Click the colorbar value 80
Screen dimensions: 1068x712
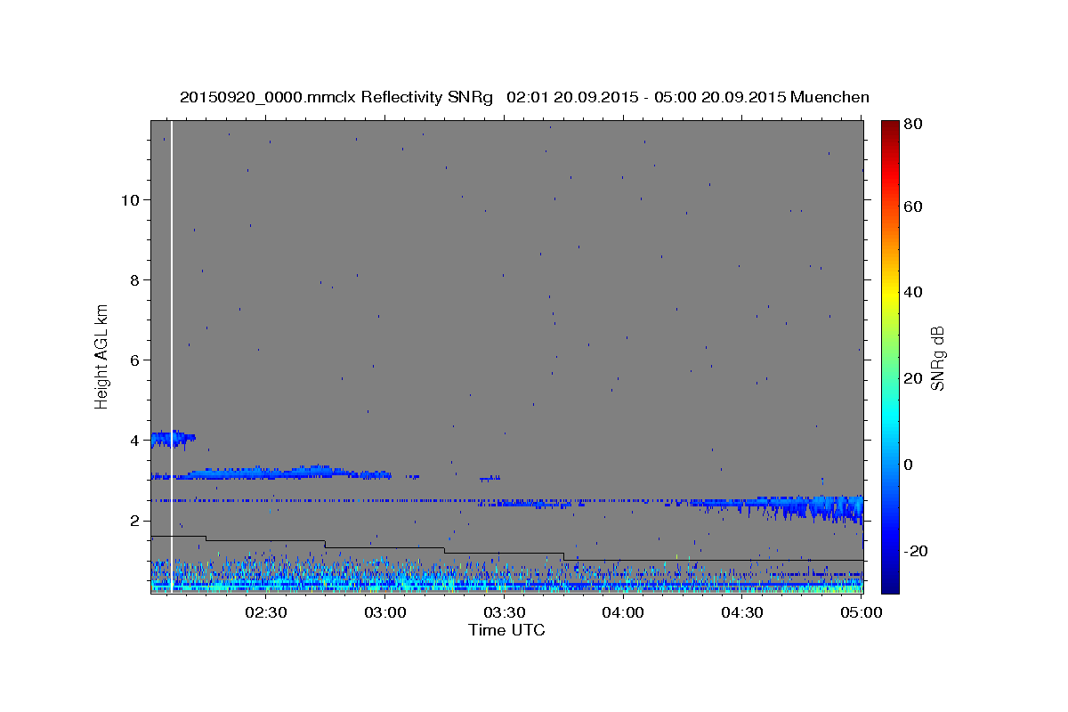click(915, 125)
